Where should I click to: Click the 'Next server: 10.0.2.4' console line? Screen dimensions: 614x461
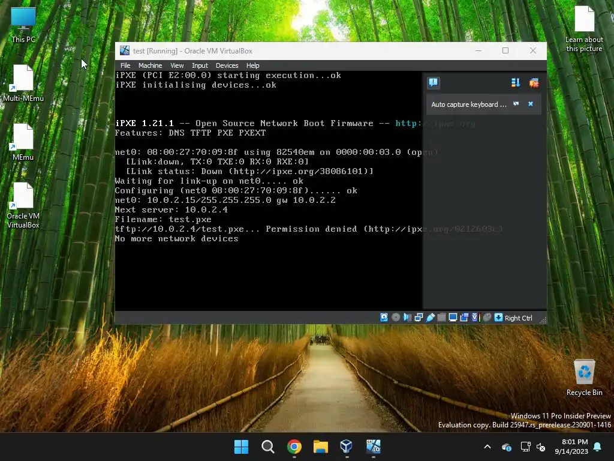click(171, 209)
